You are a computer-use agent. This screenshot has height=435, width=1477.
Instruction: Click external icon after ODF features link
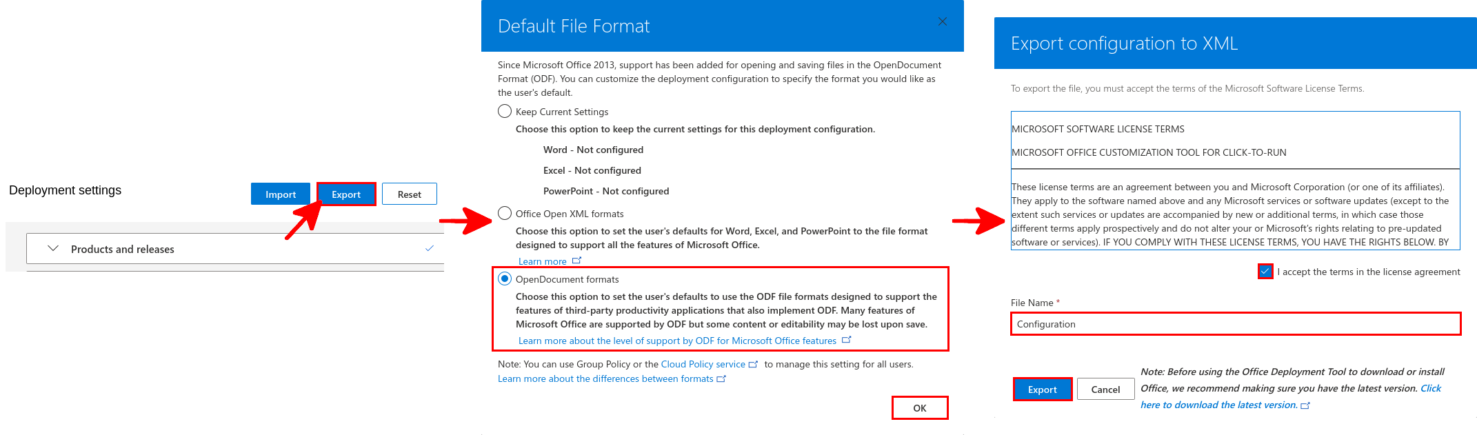pos(847,340)
